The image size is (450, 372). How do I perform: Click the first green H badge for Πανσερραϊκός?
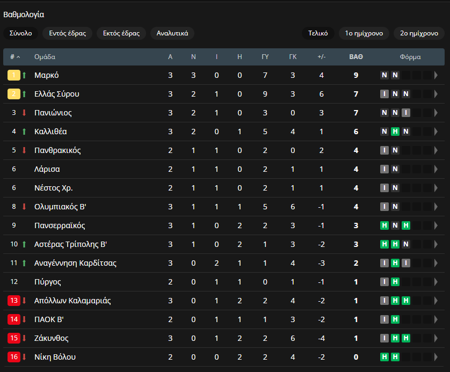coord(384,225)
